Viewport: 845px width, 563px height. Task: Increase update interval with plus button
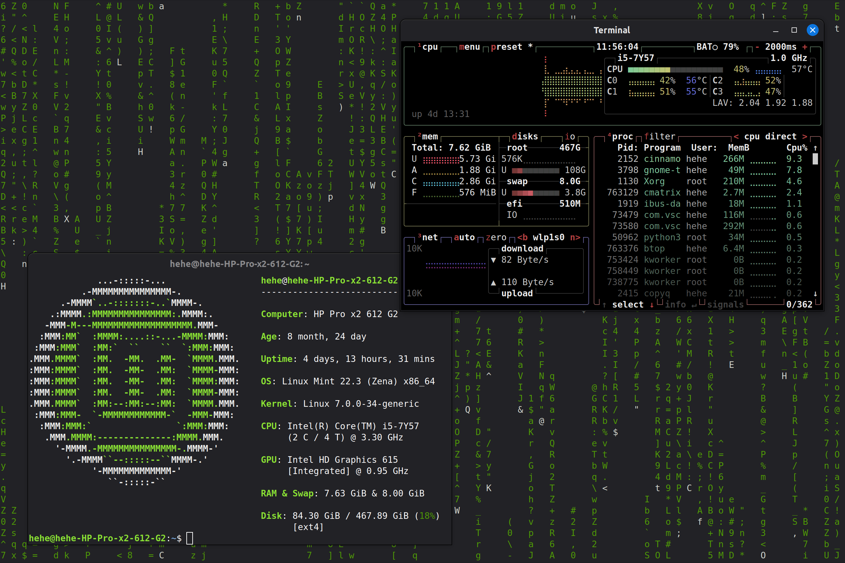805,47
